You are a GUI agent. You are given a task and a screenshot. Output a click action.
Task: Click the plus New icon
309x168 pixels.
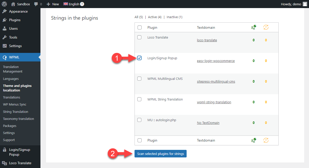(49, 4)
